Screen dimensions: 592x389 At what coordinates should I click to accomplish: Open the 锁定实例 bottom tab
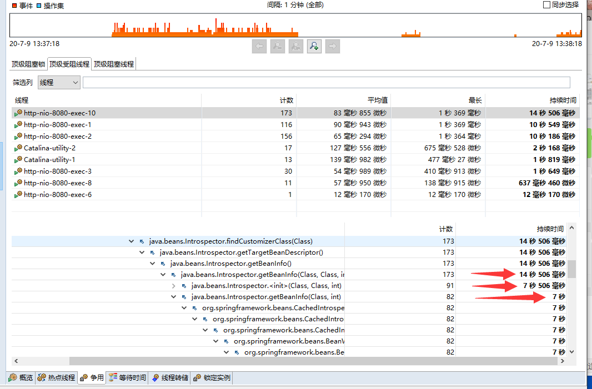(212, 378)
